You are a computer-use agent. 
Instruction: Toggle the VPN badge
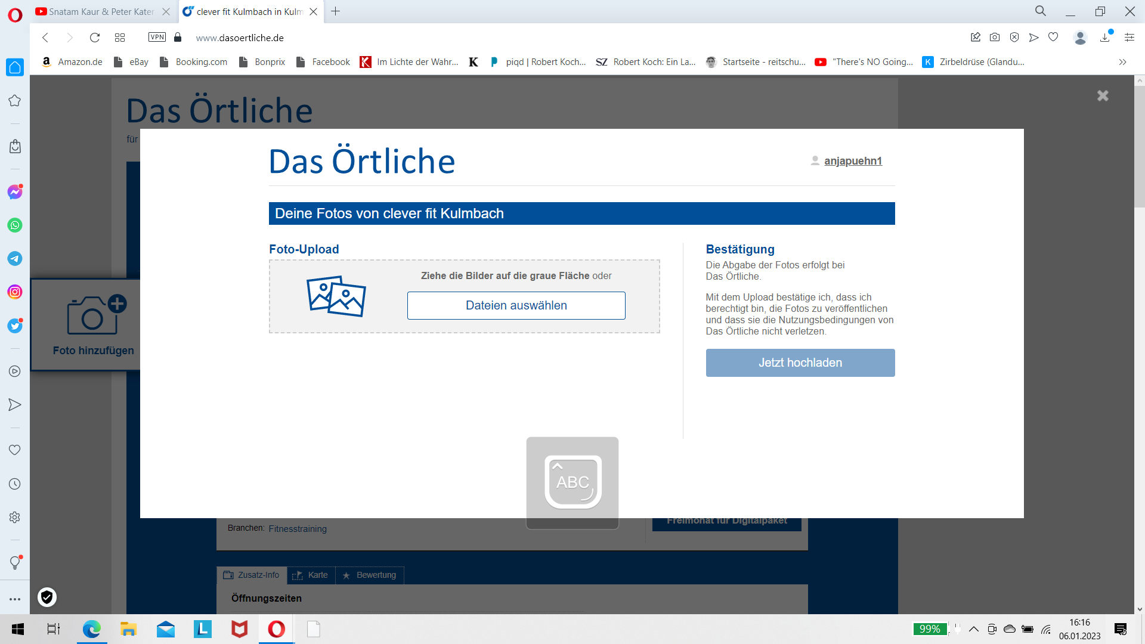coord(157,37)
